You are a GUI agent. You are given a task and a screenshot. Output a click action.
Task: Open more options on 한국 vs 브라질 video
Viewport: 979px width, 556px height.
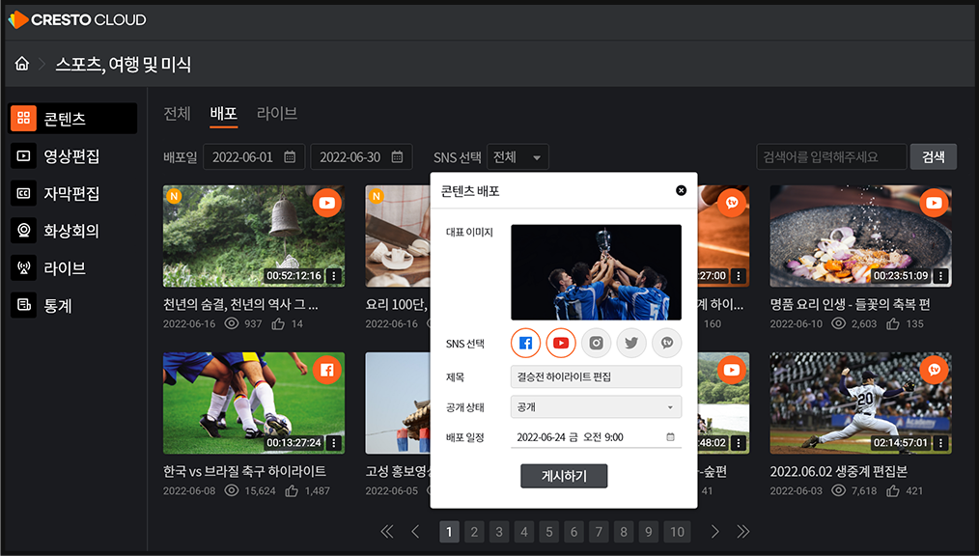click(x=334, y=443)
